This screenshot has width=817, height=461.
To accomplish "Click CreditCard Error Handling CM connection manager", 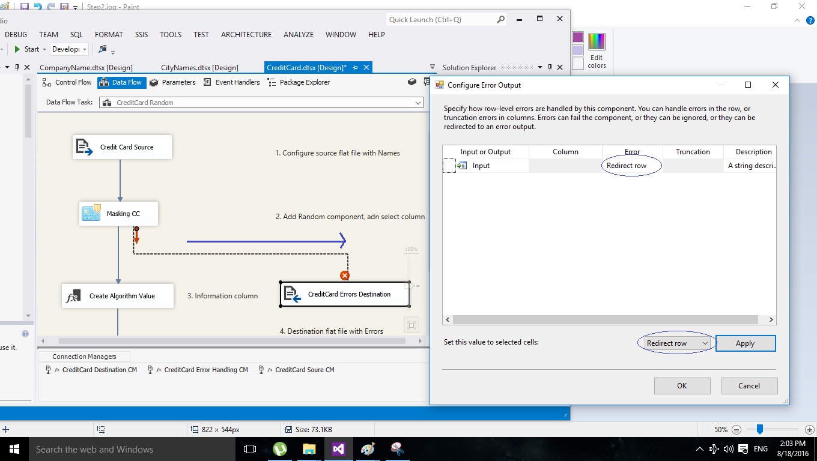I will 198,370.
